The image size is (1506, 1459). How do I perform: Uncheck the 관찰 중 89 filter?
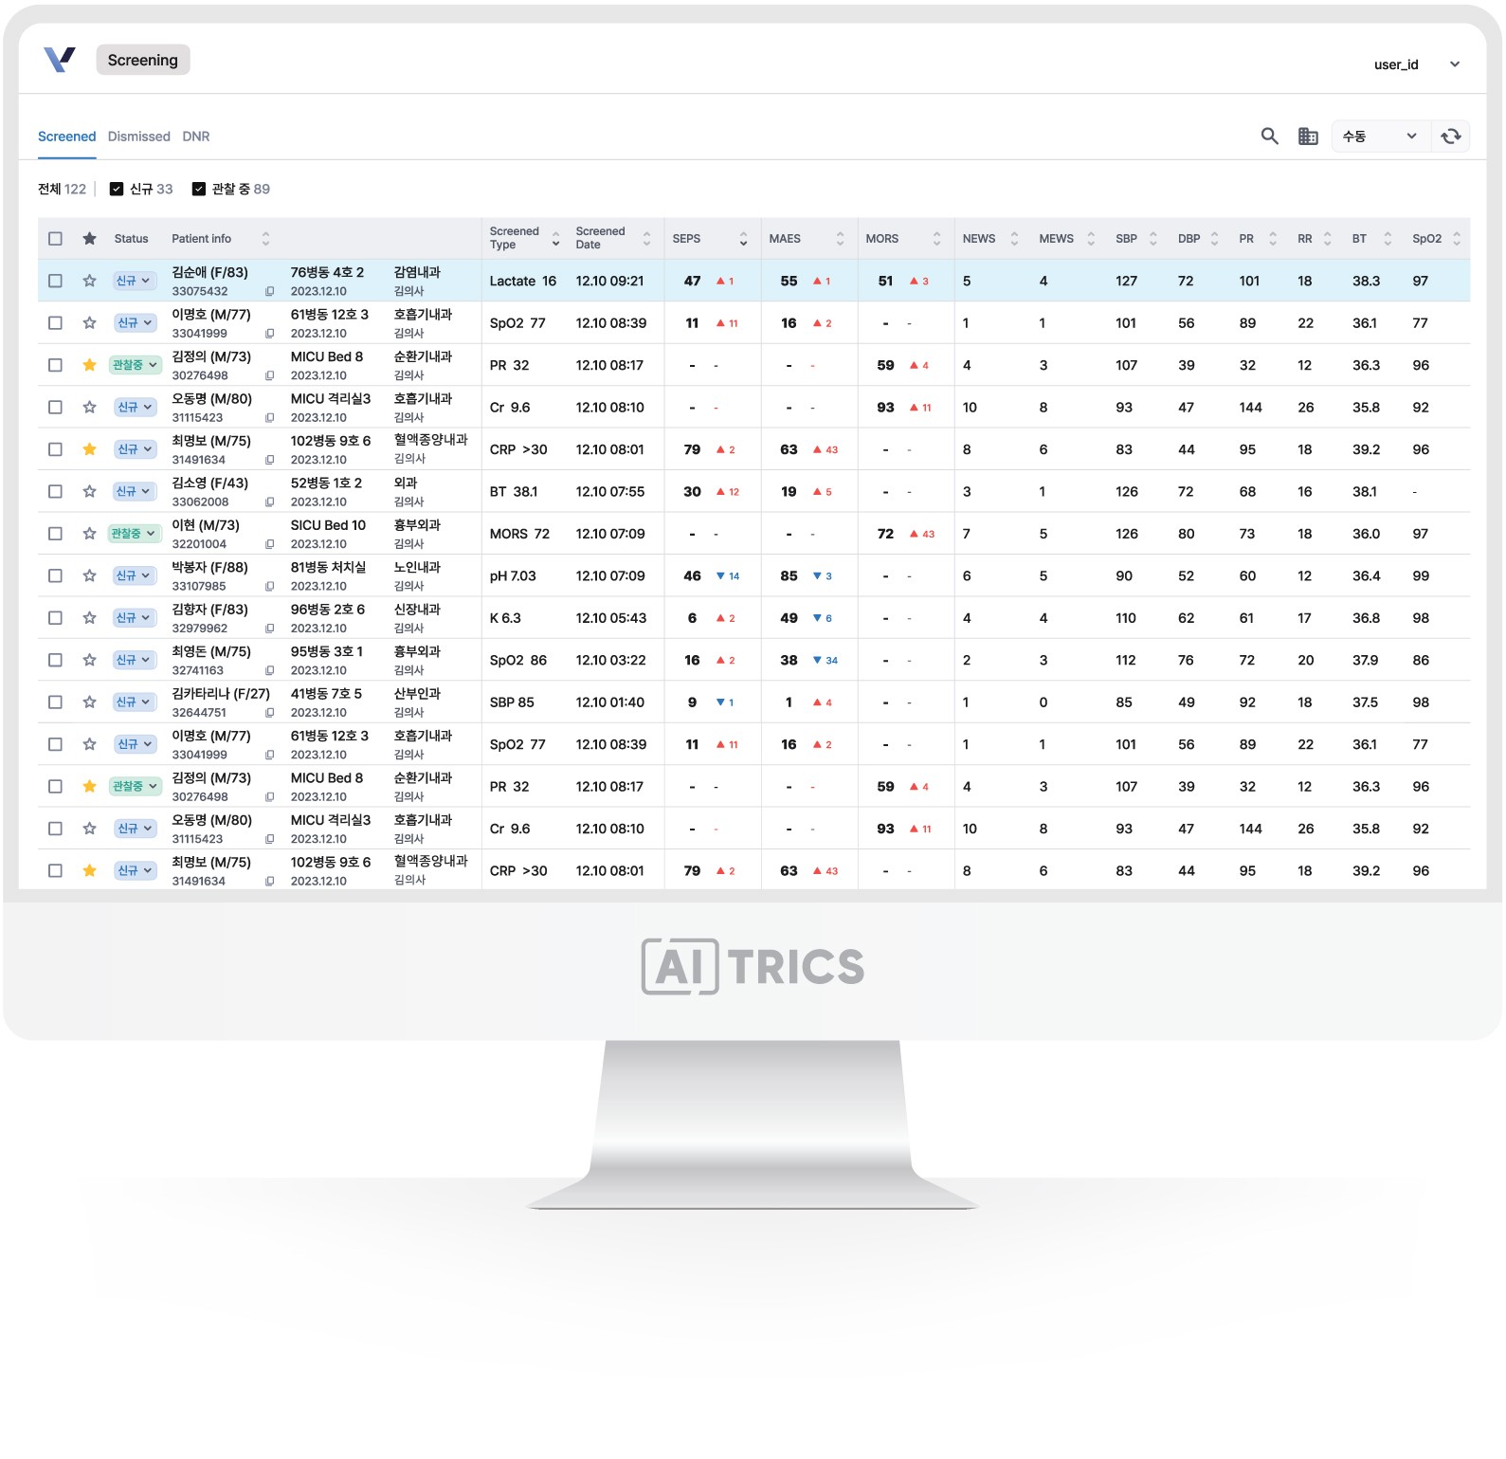199,189
